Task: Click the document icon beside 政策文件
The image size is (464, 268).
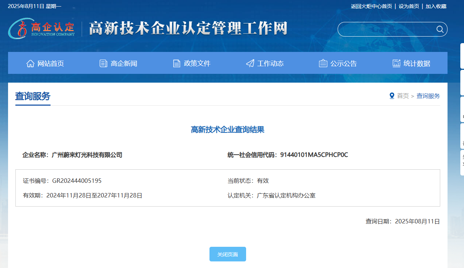Action: pos(177,63)
